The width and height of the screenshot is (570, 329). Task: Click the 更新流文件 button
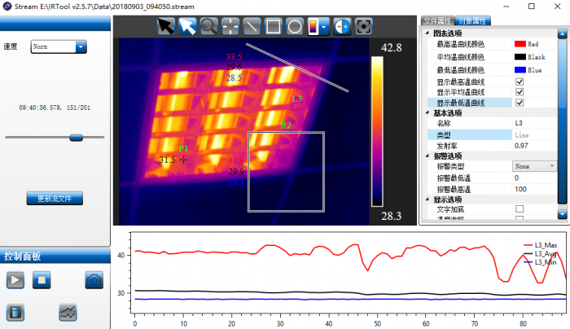click(x=55, y=199)
